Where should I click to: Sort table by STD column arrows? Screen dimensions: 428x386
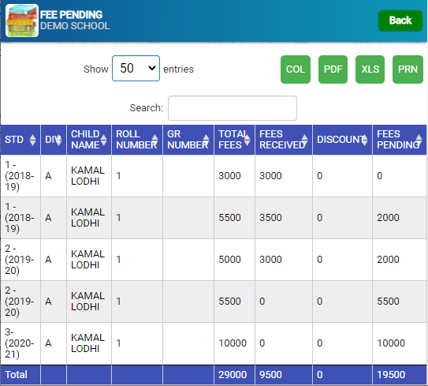[32, 140]
